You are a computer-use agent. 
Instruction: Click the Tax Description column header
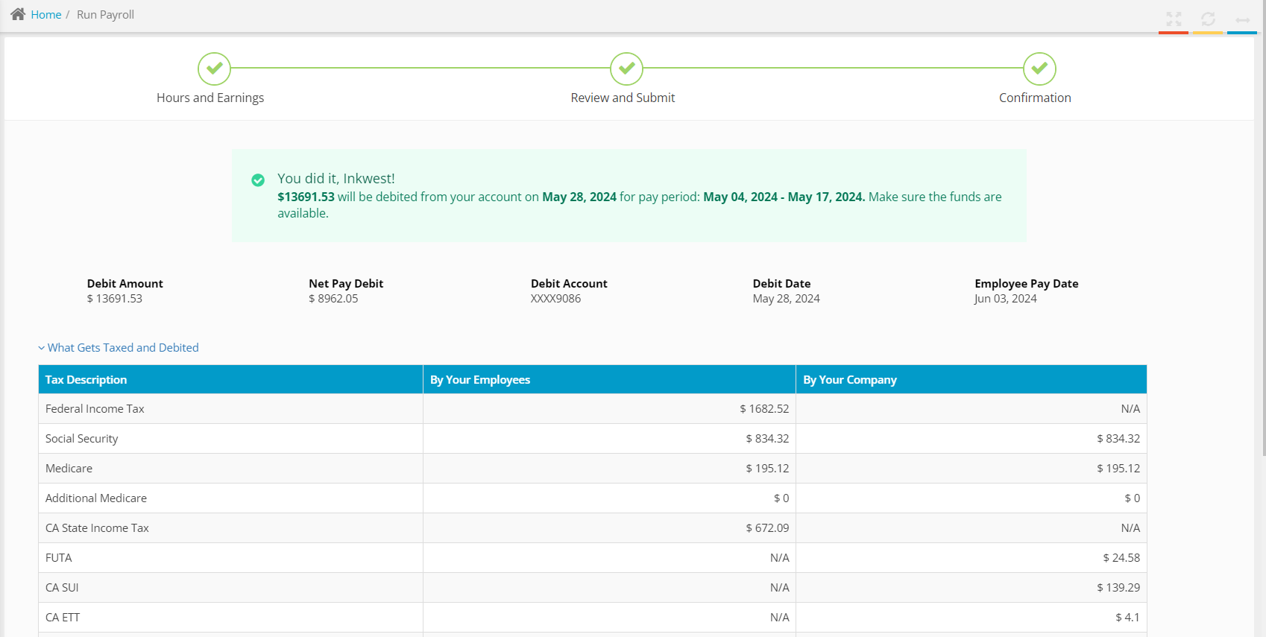pos(86,380)
